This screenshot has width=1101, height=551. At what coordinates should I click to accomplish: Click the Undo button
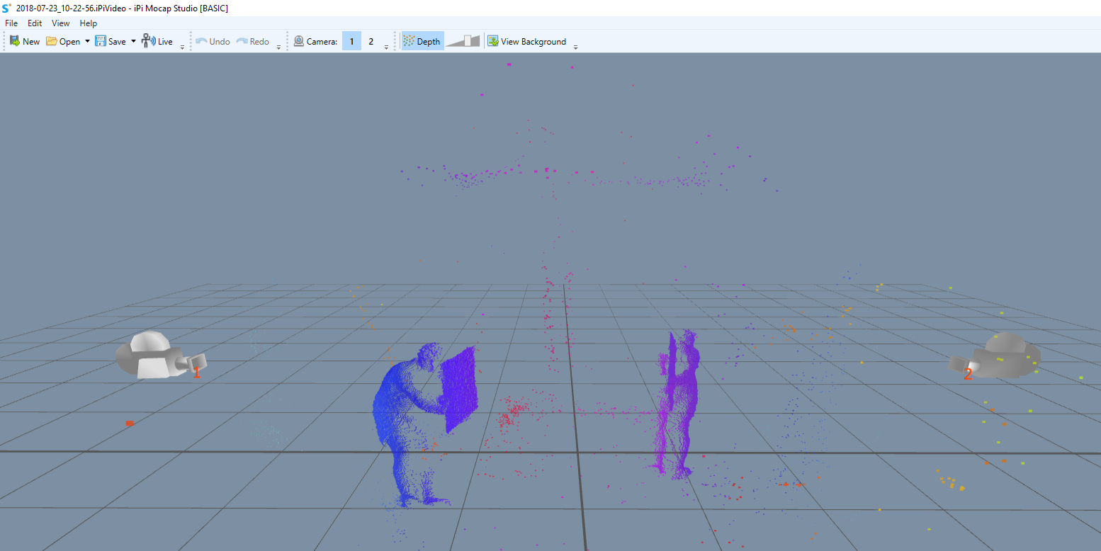213,41
